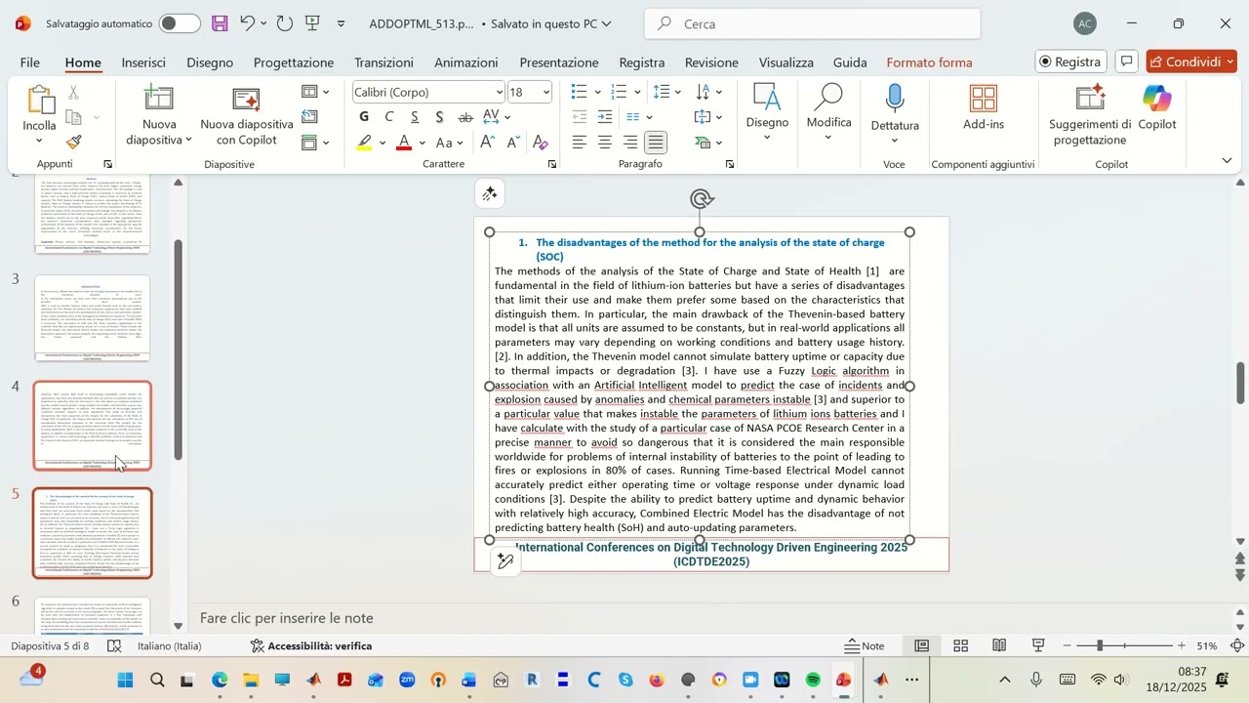Click the Cerca search box
The image size is (1249, 703).
813,23
